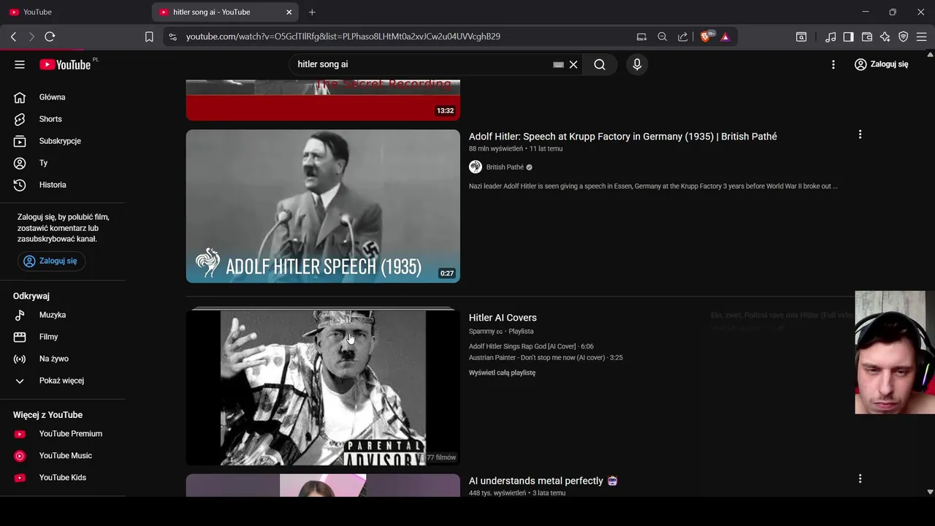Image resolution: width=935 pixels, height=526 pixels.
Task: Click the address bar URL
Action: coord(343,37)
